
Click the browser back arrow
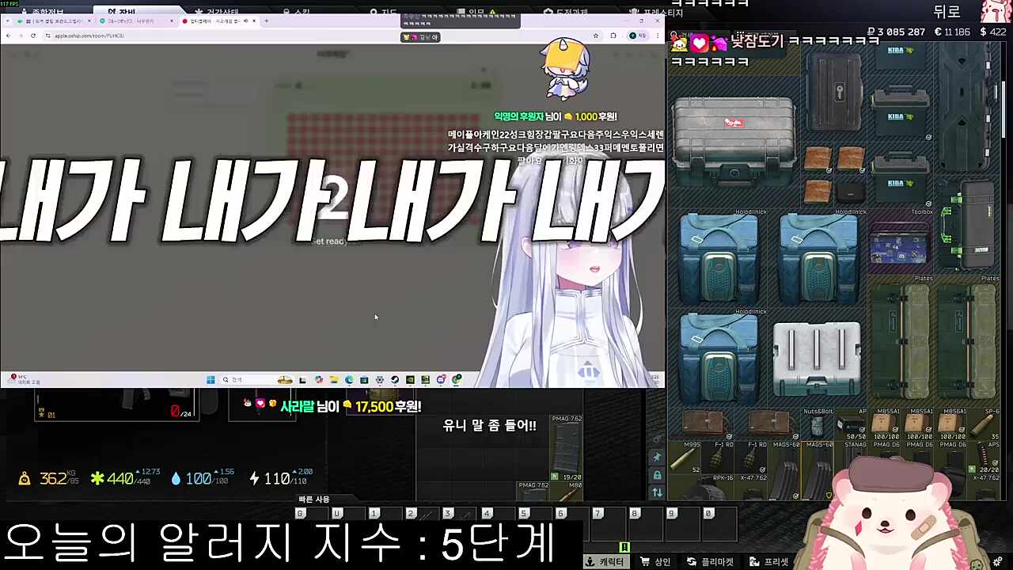[x=8, y=36]
